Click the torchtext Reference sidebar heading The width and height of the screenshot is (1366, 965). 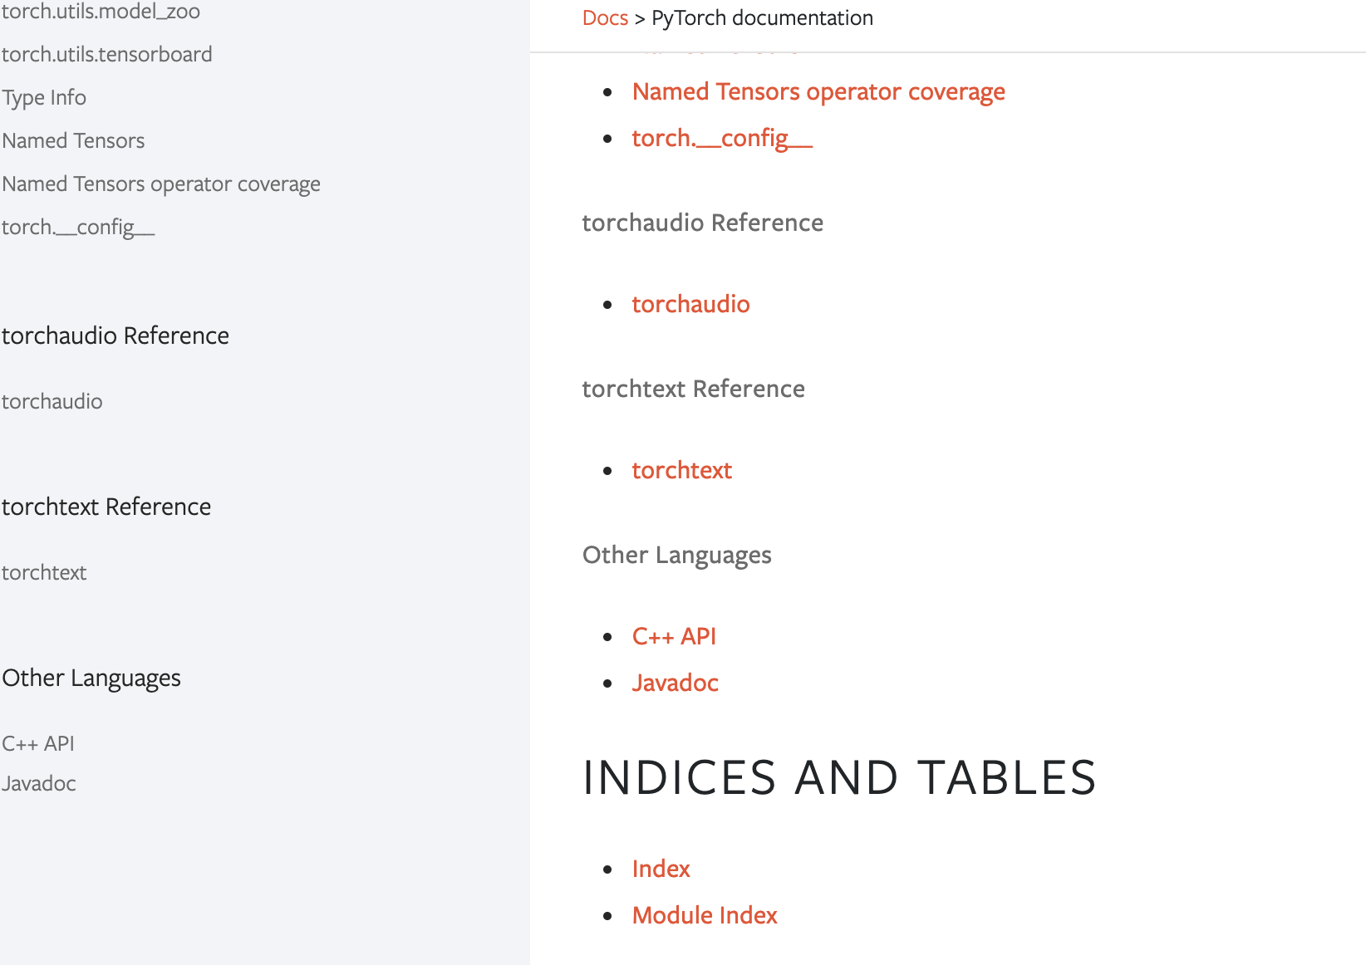tap(106, 507)
